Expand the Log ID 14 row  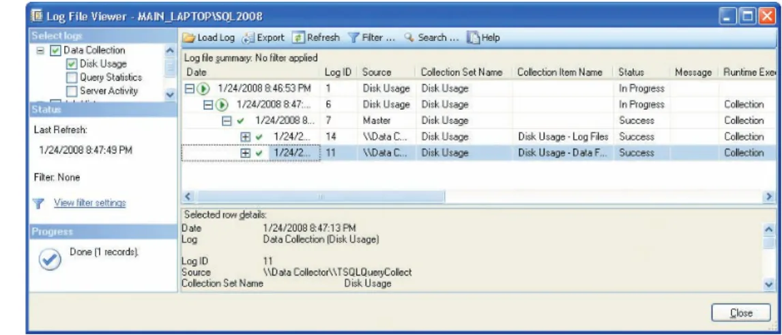(x=246, y=136)
